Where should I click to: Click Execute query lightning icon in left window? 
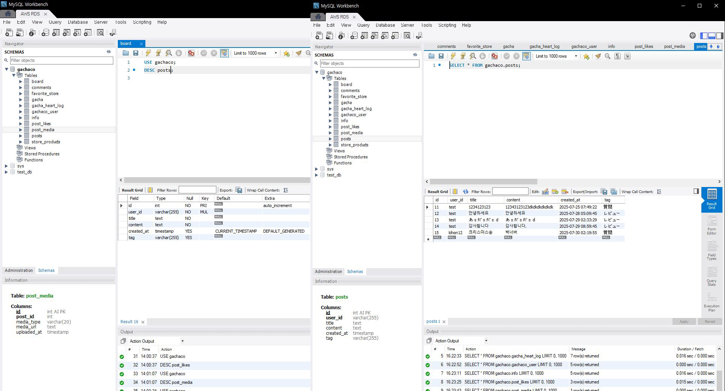coord(148,53)
